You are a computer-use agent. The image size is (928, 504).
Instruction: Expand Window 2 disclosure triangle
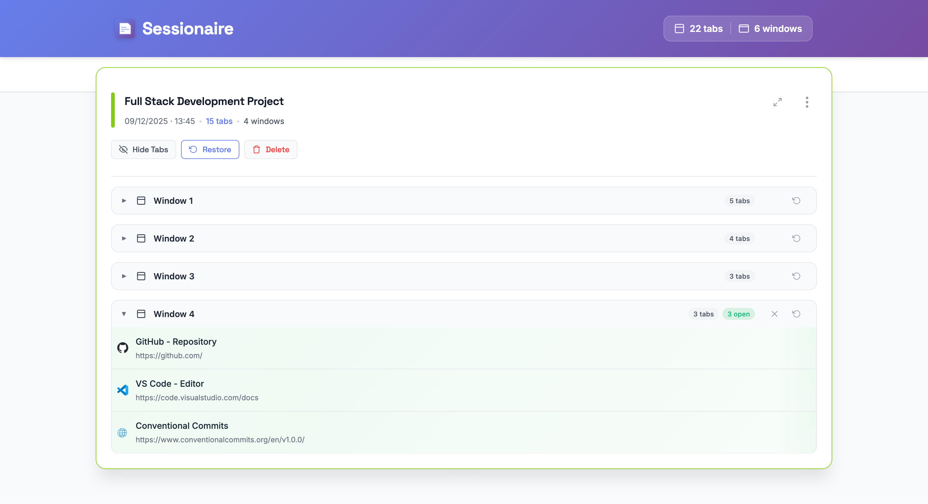point(124,238)
